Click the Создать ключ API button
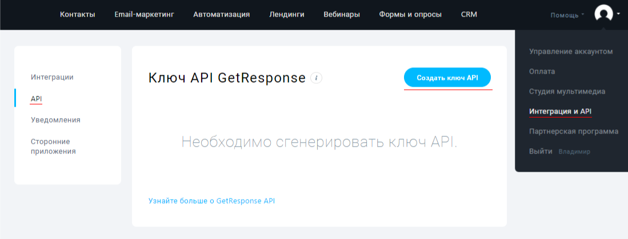The width and height of the screenshot is (628, 239). pos(447,78)
